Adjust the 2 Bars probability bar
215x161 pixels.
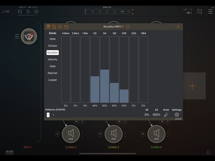point(76,70)
